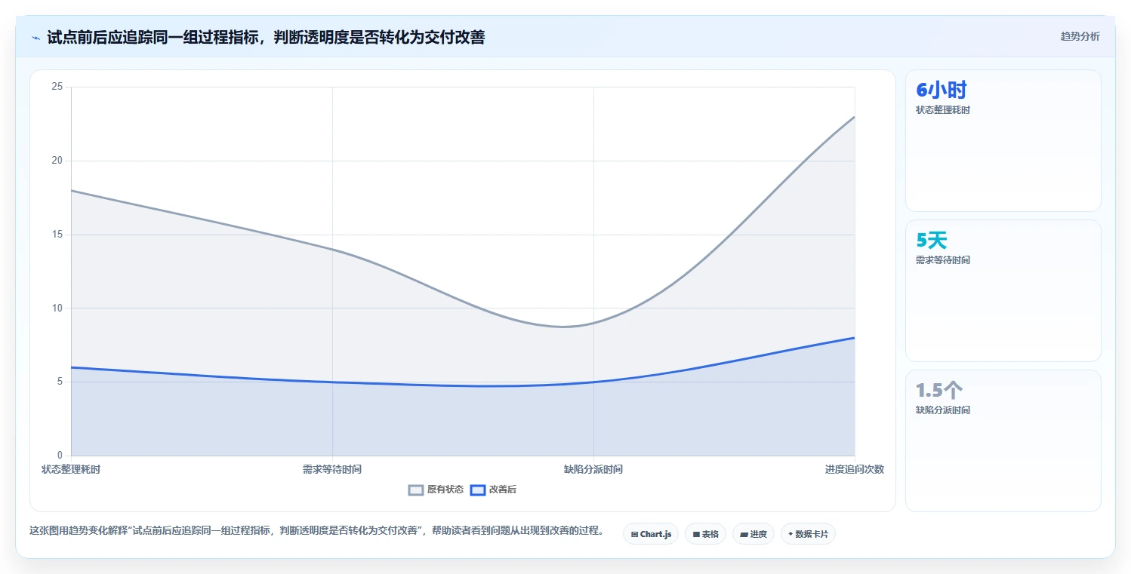The width and height of the screenshot is (1131, 574).
Task: Click the 原有状态 legend label
Action: click(x=445, y=490)
